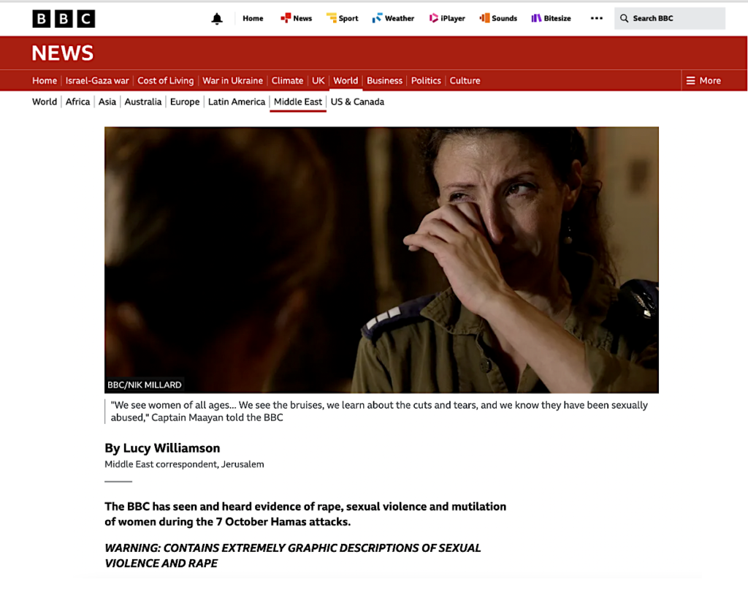The image size is (748, 590).
Task: Click the article photo of Captain Maayan
Action: point(381,260)
